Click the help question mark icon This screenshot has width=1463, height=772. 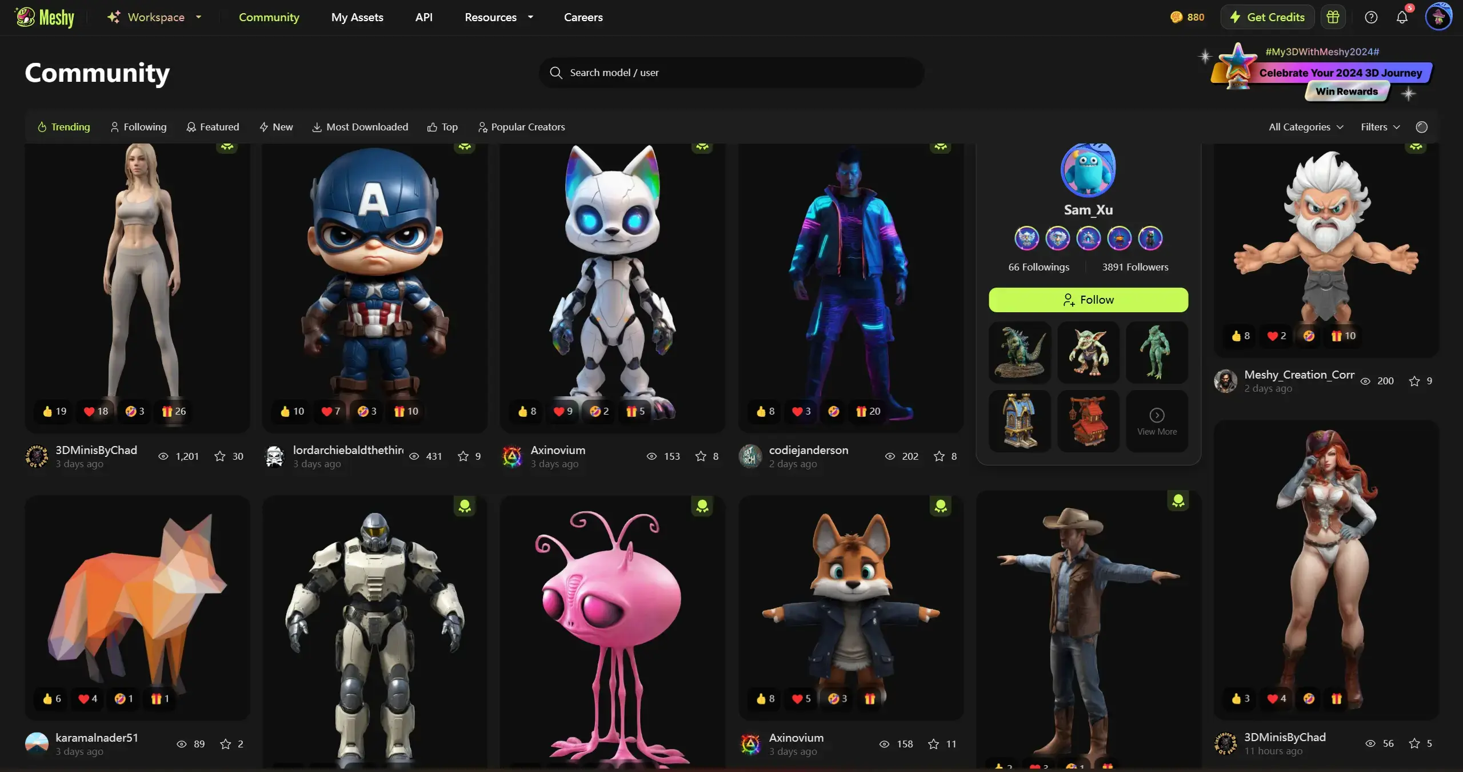[1371, 17]
